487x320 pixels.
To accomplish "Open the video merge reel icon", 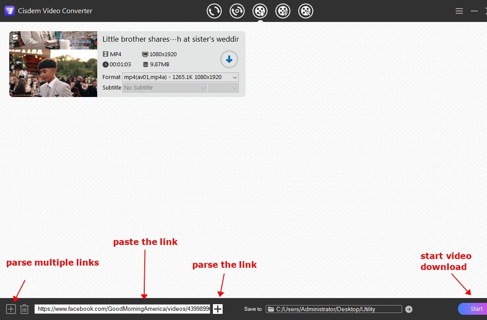I will point(283,11).
